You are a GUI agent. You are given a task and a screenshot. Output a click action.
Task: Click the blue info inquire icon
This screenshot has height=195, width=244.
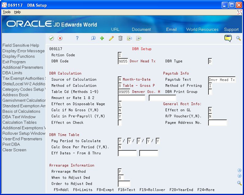point(93,38)
